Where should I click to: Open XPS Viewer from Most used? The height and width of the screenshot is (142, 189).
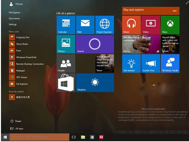coord(18,77)
